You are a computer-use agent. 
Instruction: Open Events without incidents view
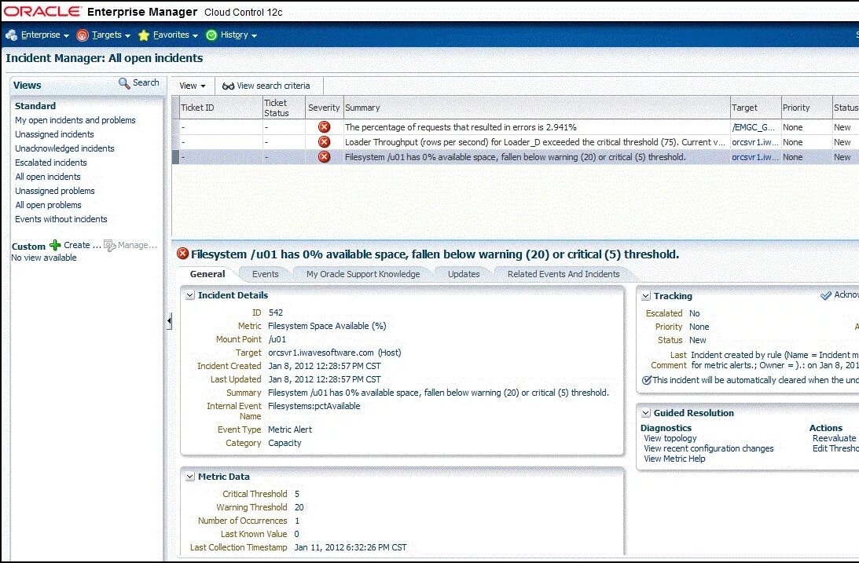[61, 219]
